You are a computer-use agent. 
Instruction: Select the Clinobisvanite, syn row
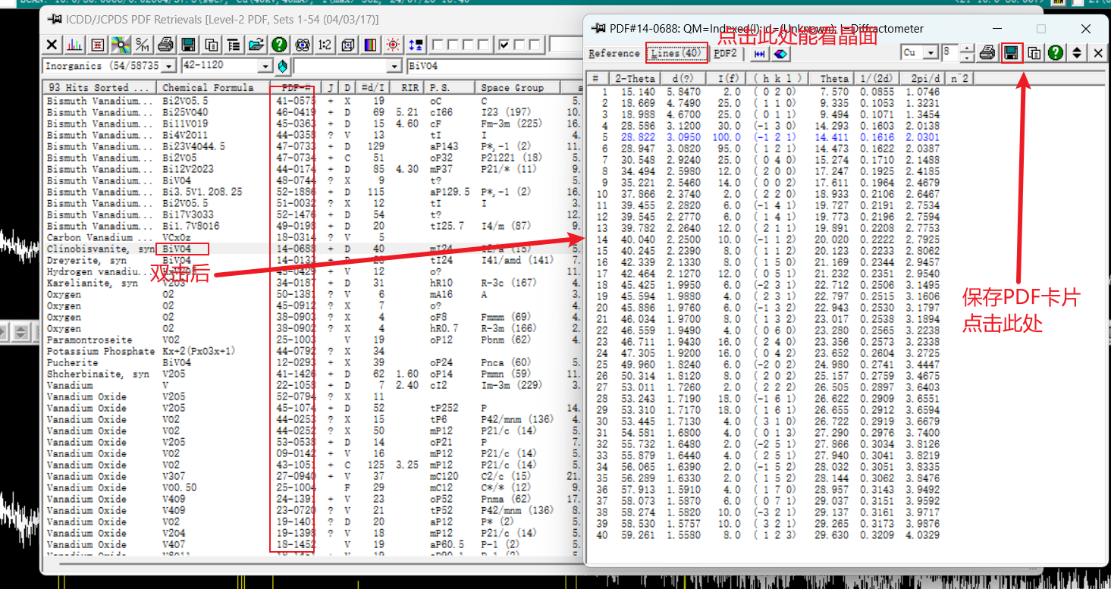[x=313, y=249]
